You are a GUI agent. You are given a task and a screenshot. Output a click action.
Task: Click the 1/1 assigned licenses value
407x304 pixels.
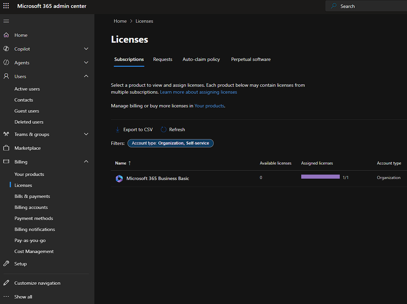(345, 177)
